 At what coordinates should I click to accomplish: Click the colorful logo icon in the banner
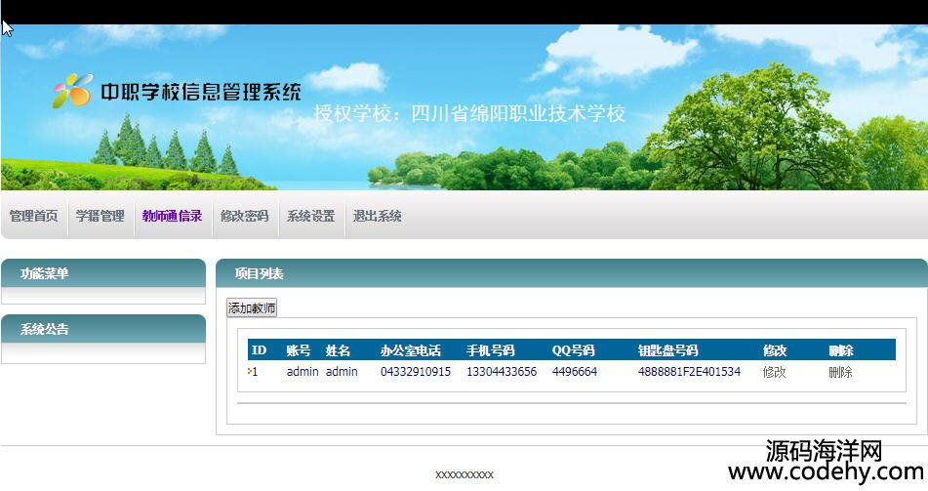point(72,92)
